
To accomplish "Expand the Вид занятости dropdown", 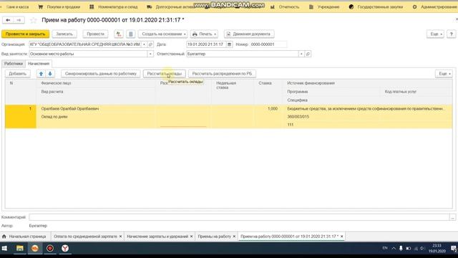I will tap(150, 54).
